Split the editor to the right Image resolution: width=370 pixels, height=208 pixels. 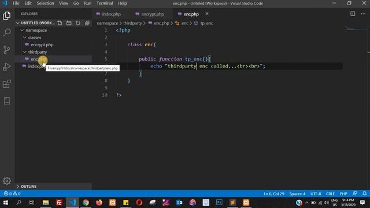click(x=353, y=14)
